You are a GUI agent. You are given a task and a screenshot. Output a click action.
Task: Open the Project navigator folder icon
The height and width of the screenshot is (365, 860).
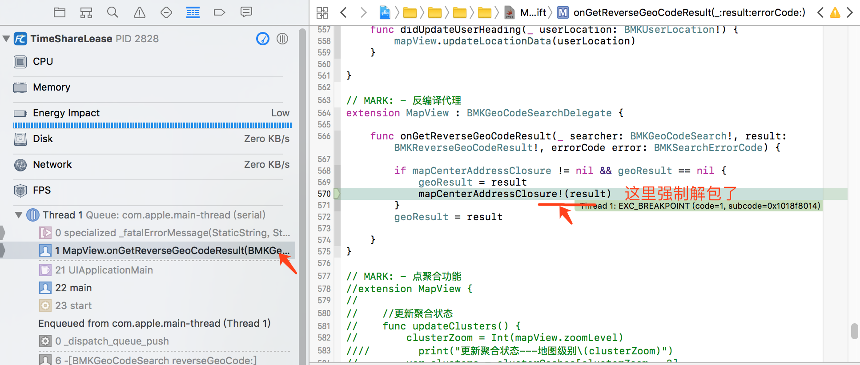click(x=60, y=12)
